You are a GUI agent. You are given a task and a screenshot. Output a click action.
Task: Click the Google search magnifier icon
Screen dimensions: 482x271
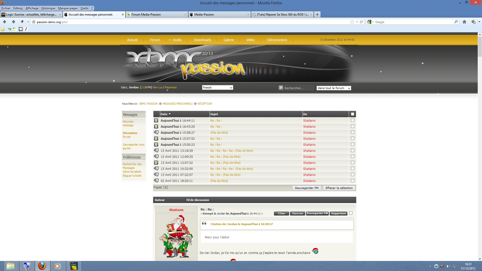coord(456,22)
